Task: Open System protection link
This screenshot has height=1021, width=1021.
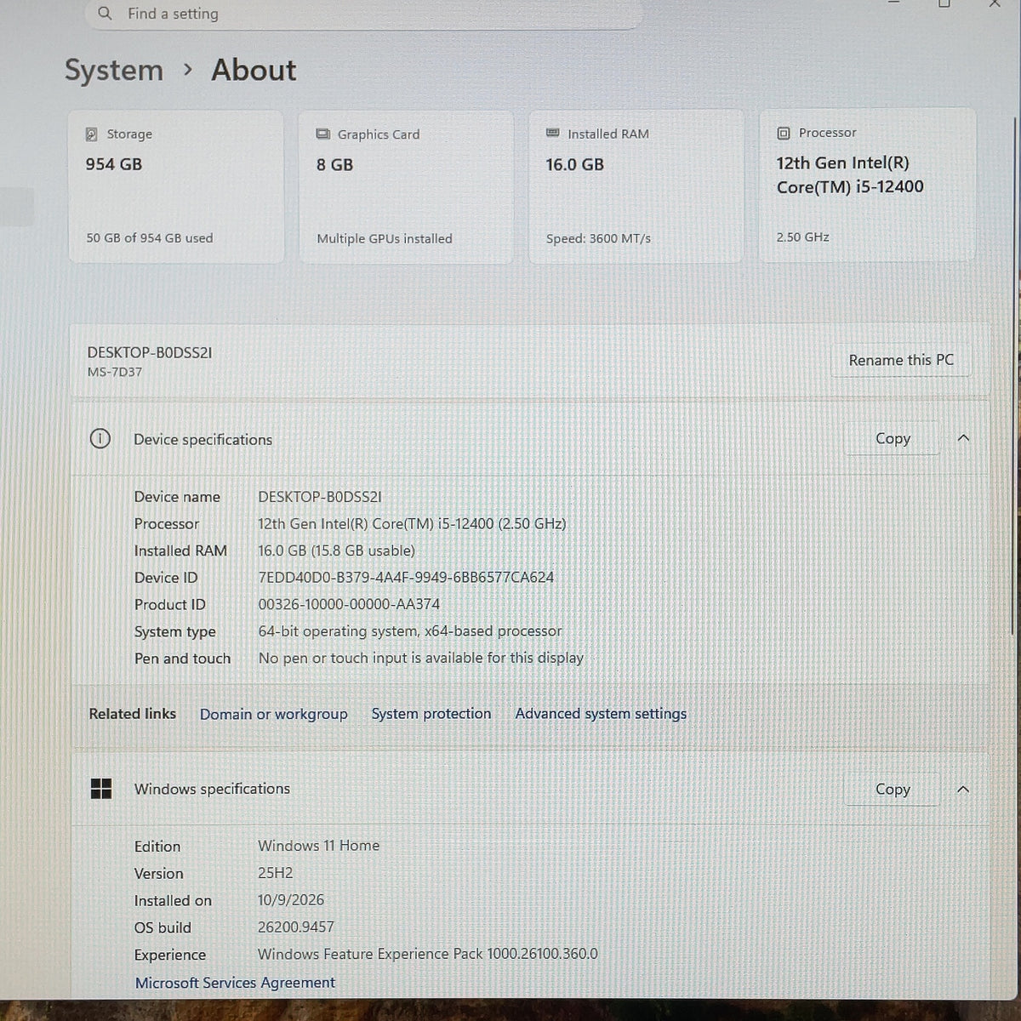Action: coord(431,714)
